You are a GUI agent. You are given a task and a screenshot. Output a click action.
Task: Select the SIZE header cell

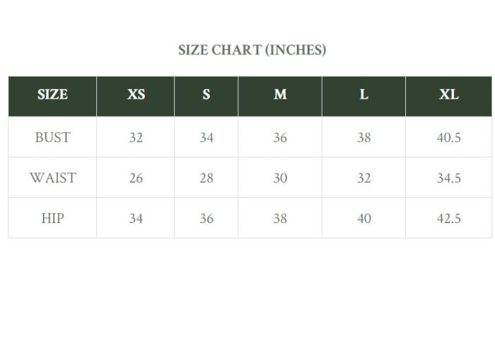(52, 95)
